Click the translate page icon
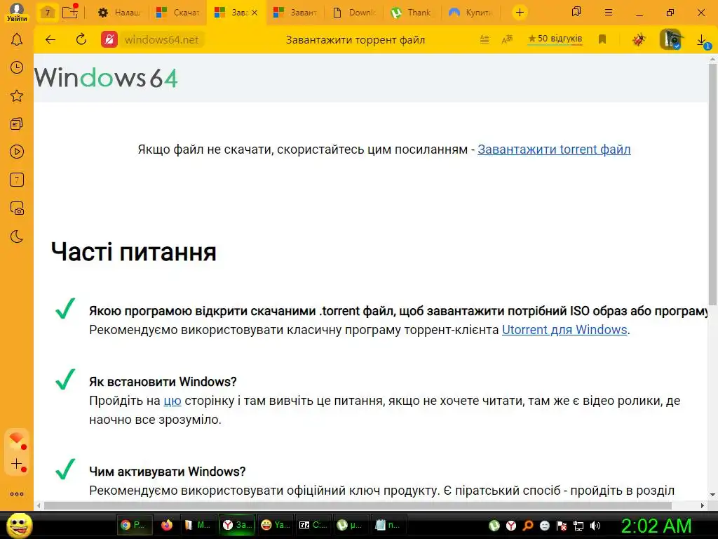 (x=507, y=39)
